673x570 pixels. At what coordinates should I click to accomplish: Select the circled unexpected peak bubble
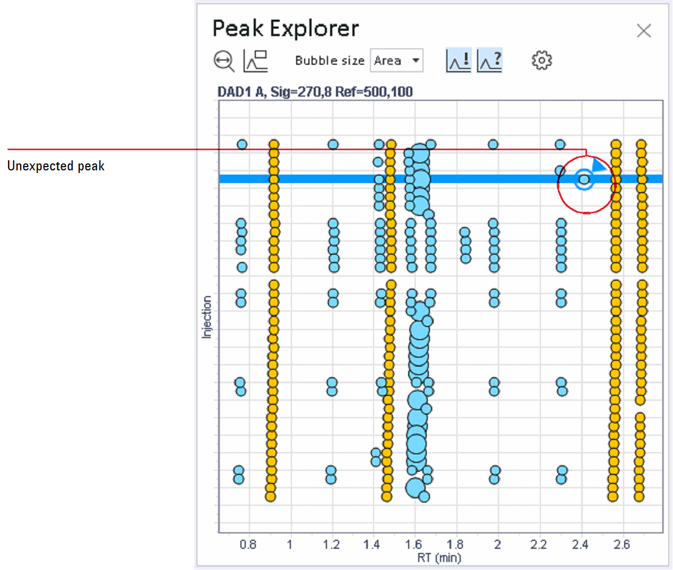click(x=584, y=179)
